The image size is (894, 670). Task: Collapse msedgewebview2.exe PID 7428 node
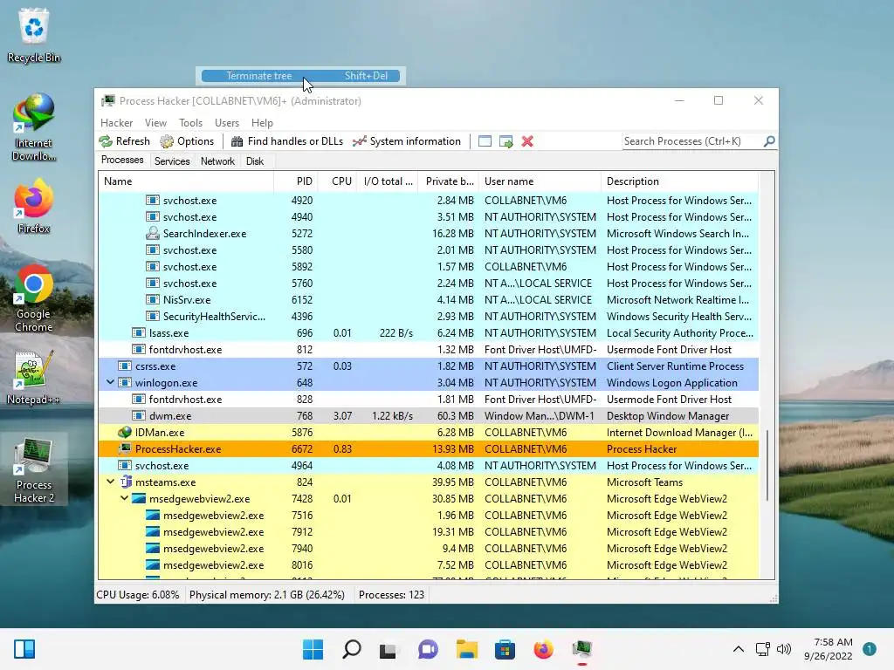[x=124, y=498]
